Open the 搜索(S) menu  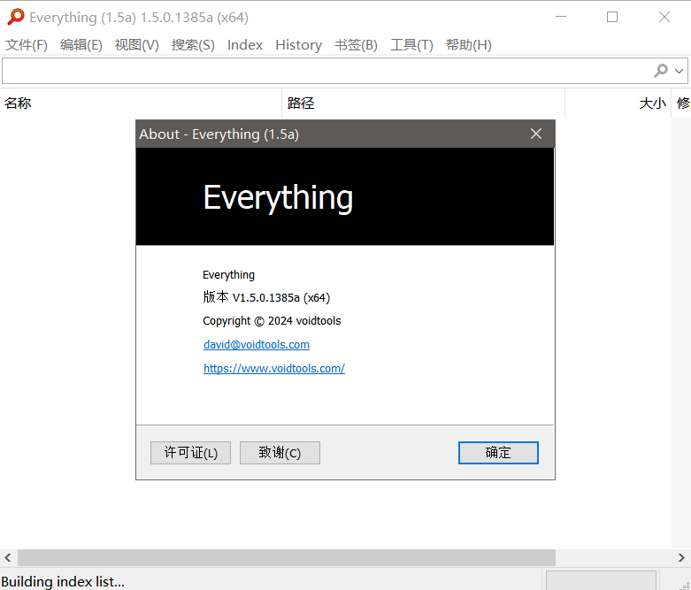pyautogui.click(x=193, y=45)
